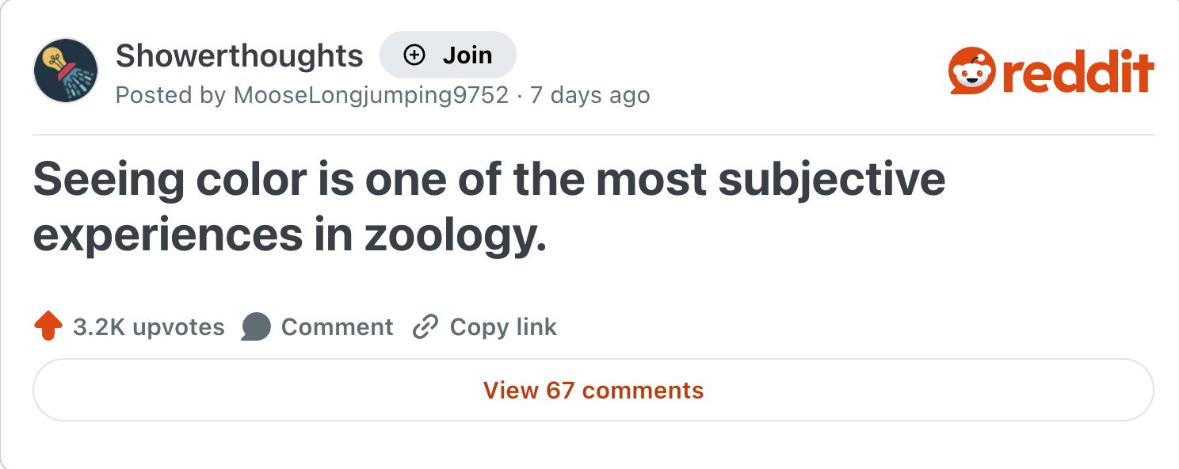Open the post title 'Seeing color is one'

tap(488, 180)
